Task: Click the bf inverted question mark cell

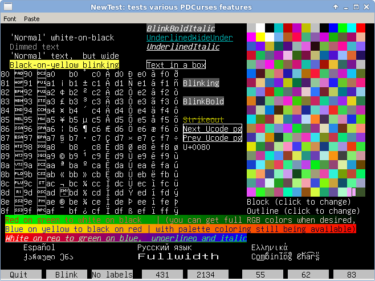Action: point(85,211)
